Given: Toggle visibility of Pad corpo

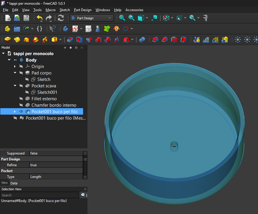Looking at the screenshot, I should [21, 73].
